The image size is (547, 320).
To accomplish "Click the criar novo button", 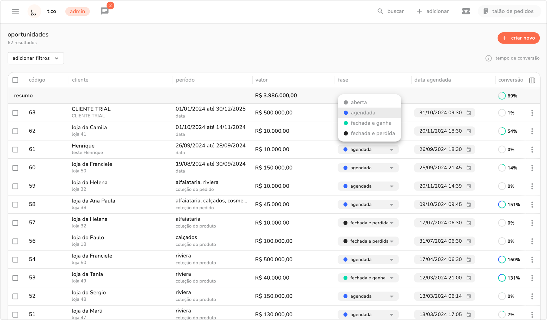I will coord(518,38).
